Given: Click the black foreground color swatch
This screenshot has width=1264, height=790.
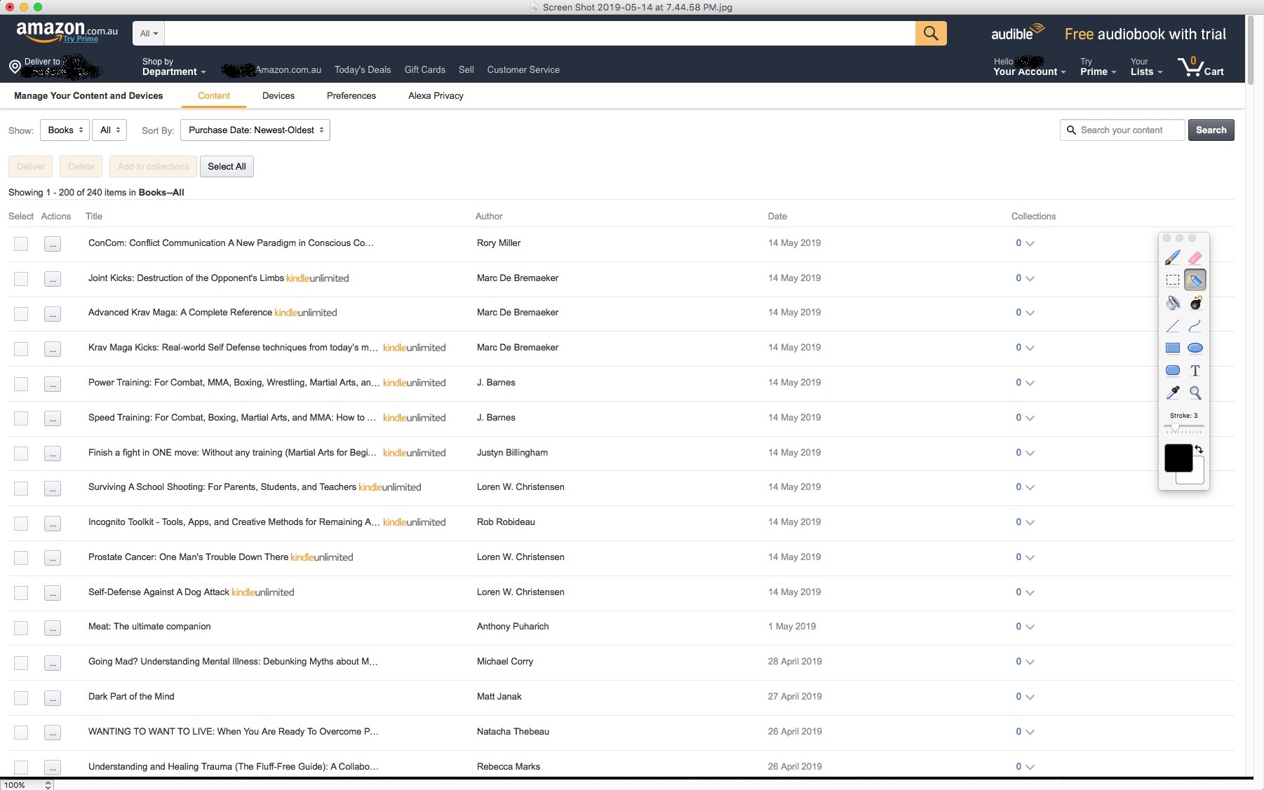Looking at the screenshot, I should pyautogui.click(x=1178, y=458).
